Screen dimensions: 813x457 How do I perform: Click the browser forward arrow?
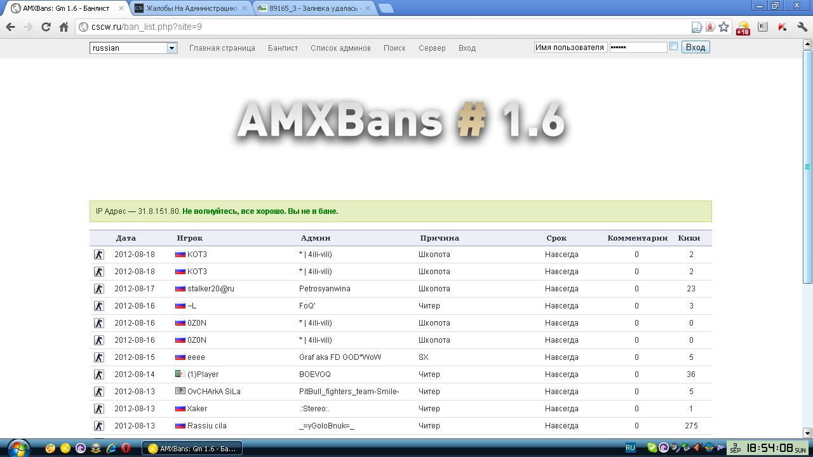(x=28, y=27)
